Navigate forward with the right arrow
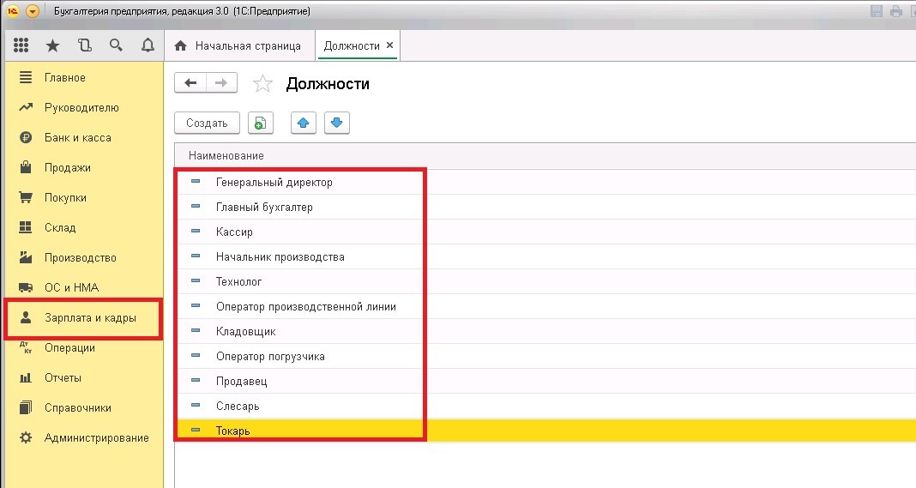916x488 pixels. coord(221,83)
